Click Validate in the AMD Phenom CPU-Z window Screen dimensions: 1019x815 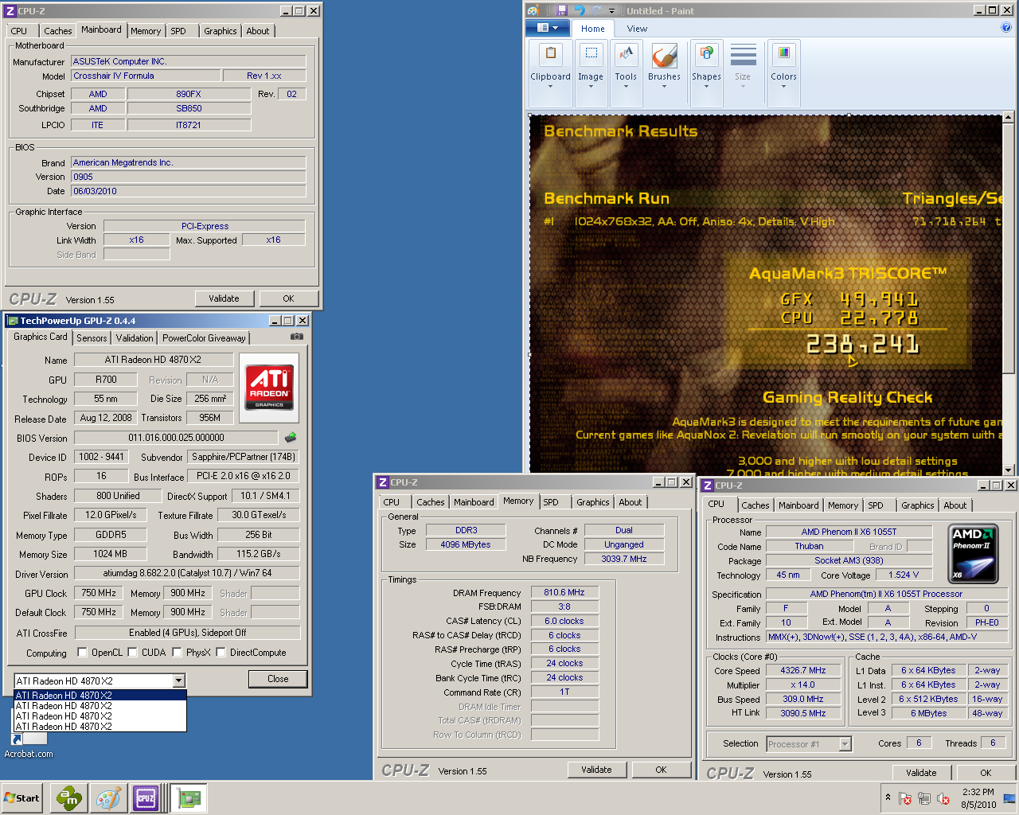[921, 773]
